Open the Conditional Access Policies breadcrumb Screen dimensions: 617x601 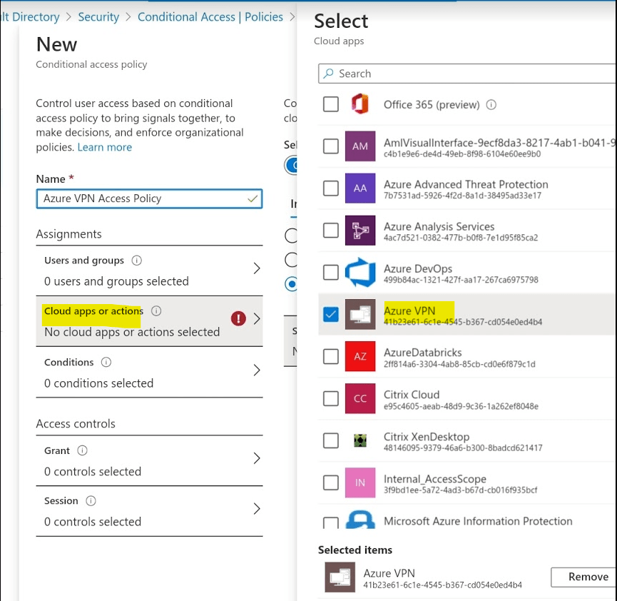[210, 16]
